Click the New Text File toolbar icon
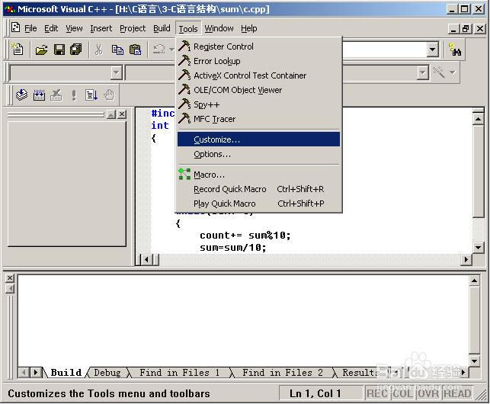The height and width of the screenshot is (404, 490). tap(18, 50)
